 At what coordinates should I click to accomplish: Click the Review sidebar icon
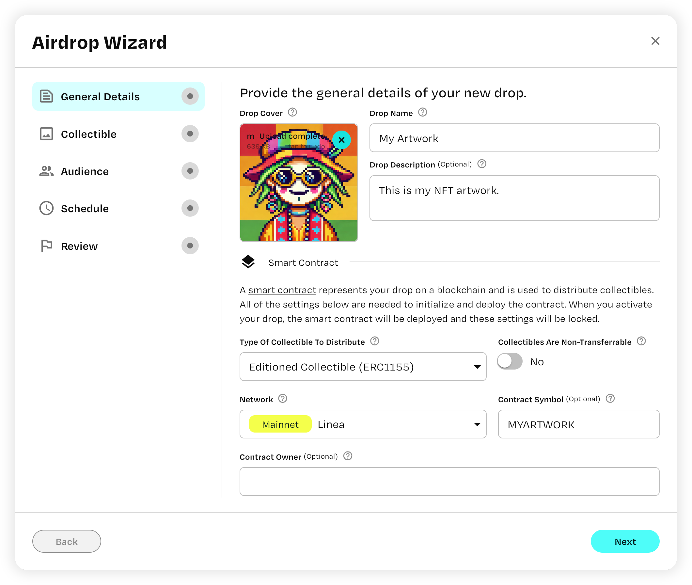(x=46, y=245)
